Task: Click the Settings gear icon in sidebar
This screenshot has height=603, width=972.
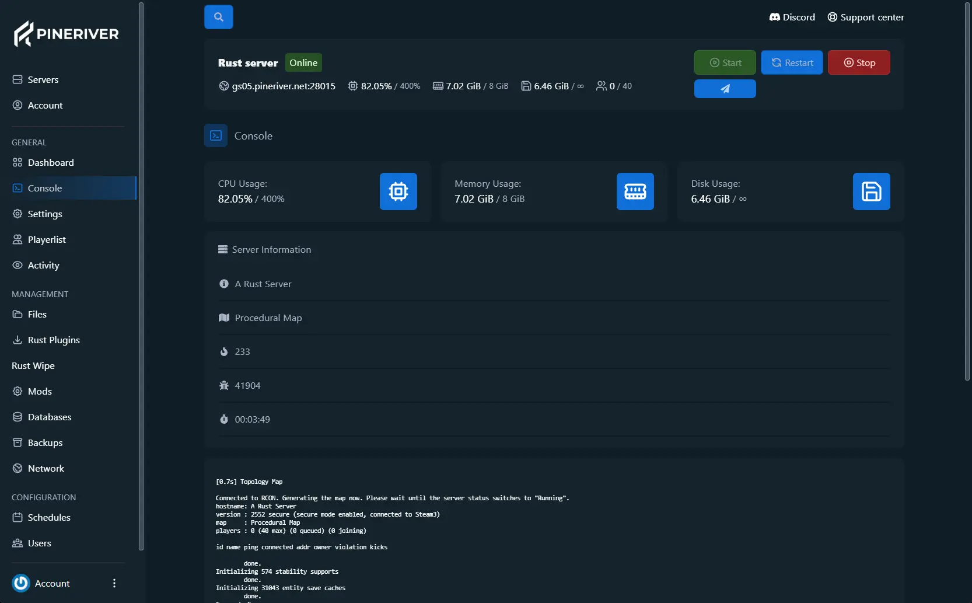Action: click(x=18, y=214)
